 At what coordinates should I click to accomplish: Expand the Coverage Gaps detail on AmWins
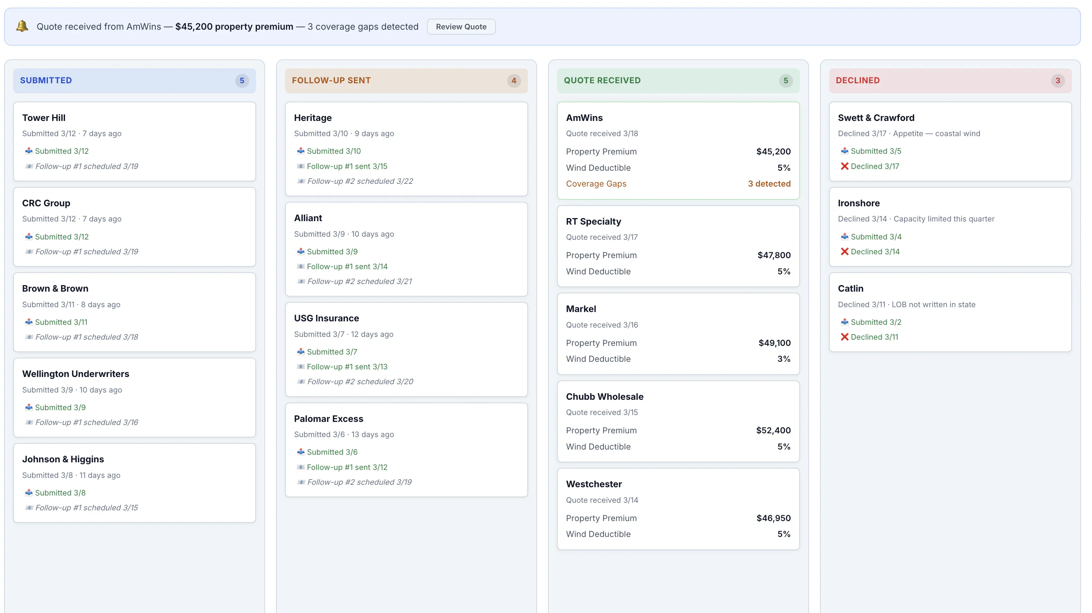[x=596, y=184]
